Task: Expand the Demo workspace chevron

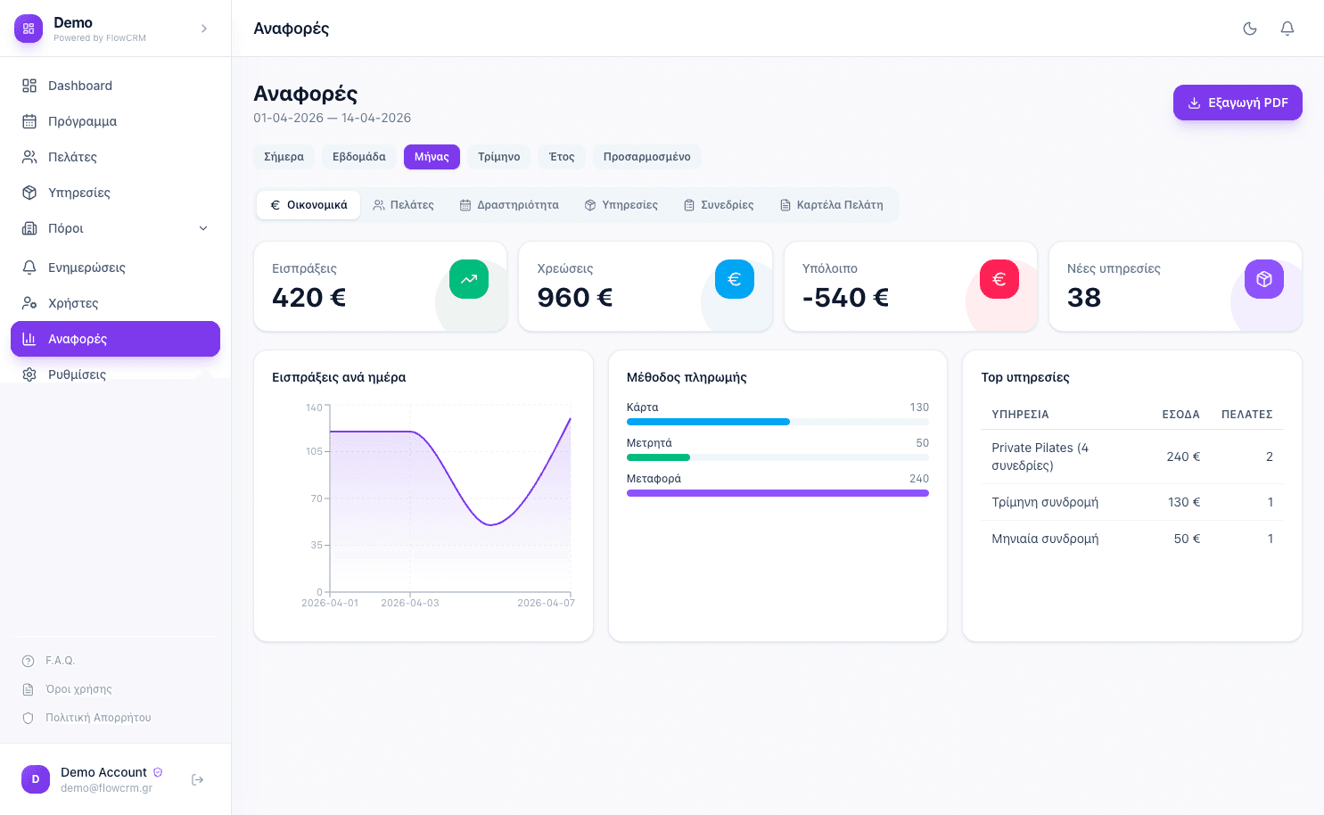Action: pos(204,29)
